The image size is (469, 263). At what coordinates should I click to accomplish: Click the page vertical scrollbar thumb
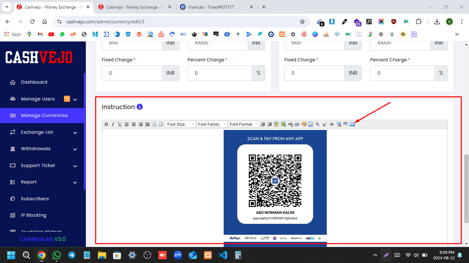[466, 189]
